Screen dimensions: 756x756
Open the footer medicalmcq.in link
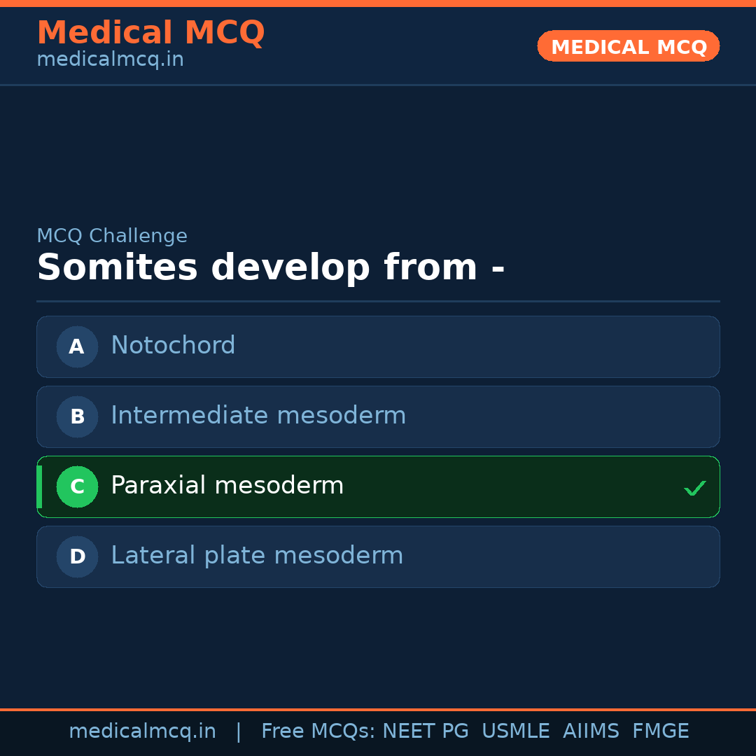click(142, 731)
